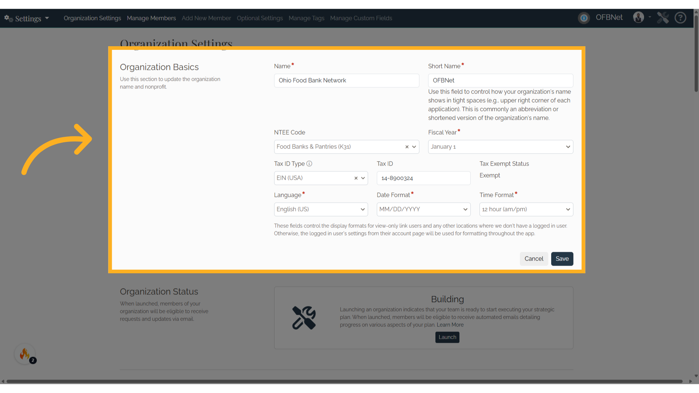Clear the NTEE Code selection
This screenshot has width=699, height=393.
point(407,147)
